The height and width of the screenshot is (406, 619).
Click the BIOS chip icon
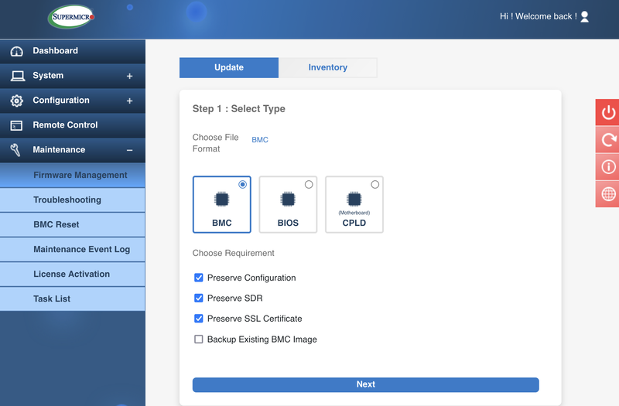point(288,199)
